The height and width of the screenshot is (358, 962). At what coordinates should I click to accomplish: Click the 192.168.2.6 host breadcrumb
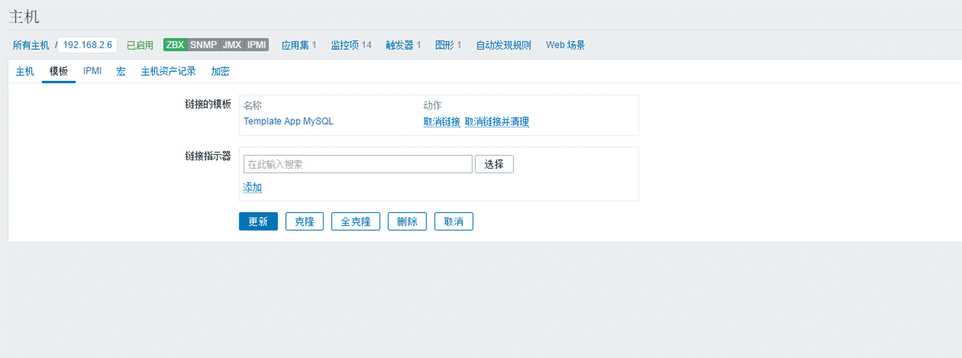click(x=87, y=45)
